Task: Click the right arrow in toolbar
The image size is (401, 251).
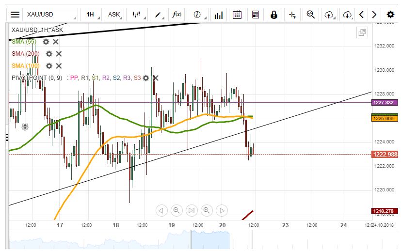Action: click(374, 15)
